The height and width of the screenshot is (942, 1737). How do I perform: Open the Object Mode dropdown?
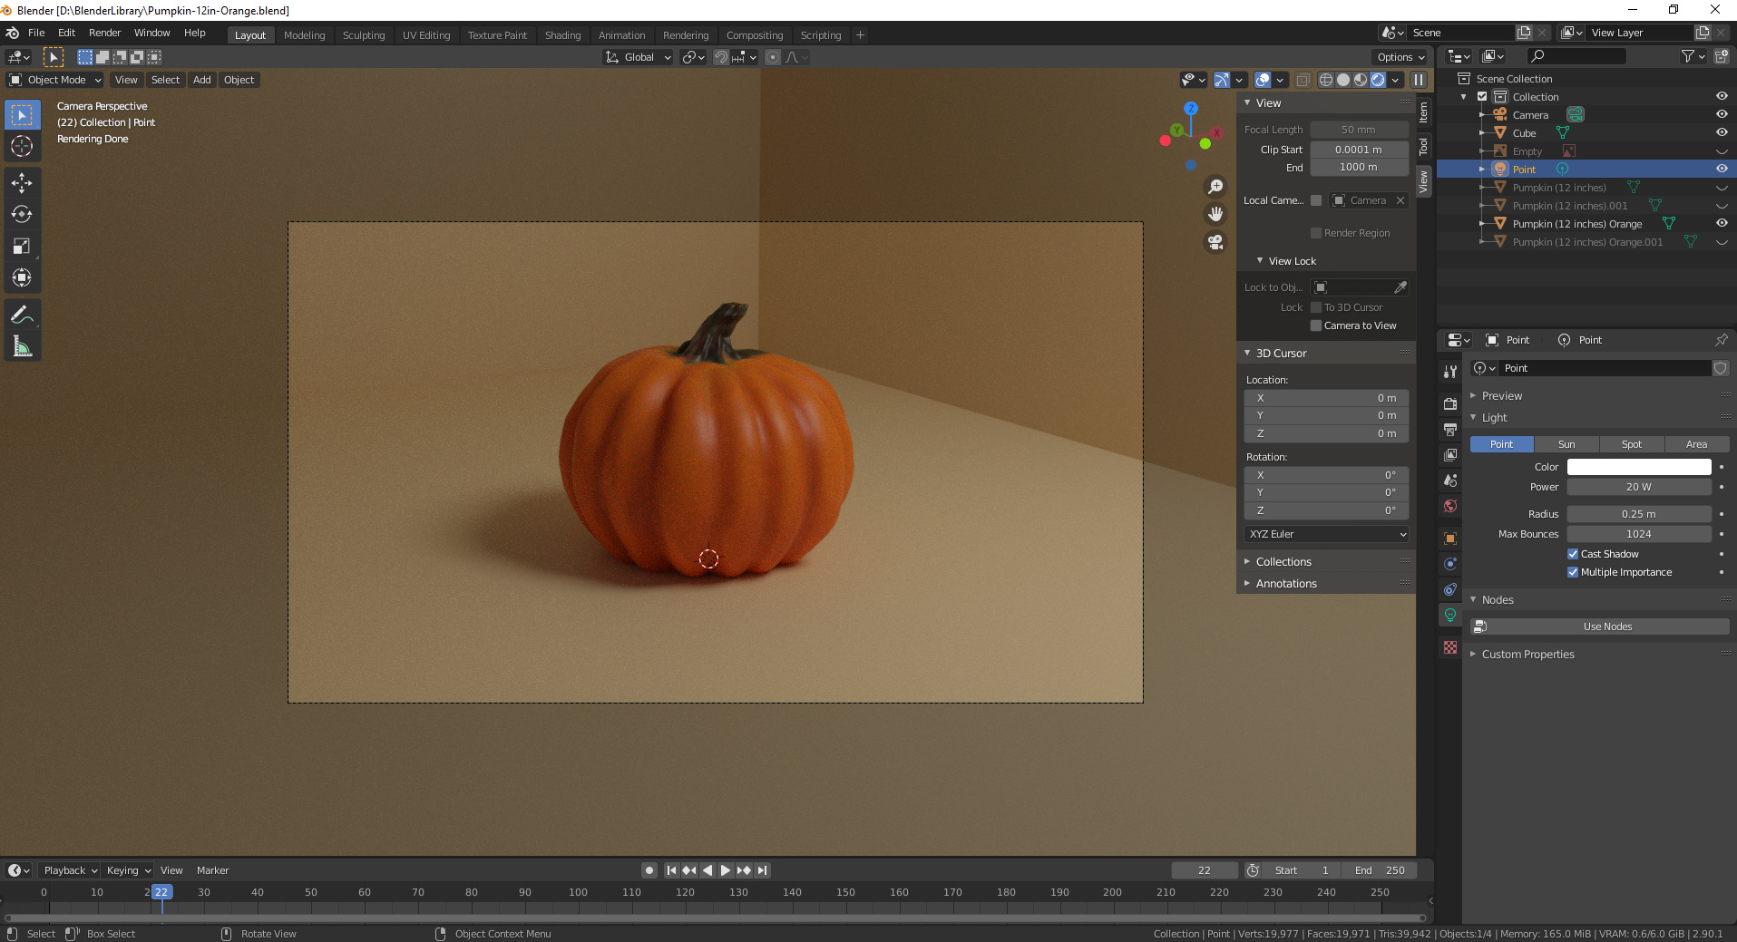(x=56, y=80)
